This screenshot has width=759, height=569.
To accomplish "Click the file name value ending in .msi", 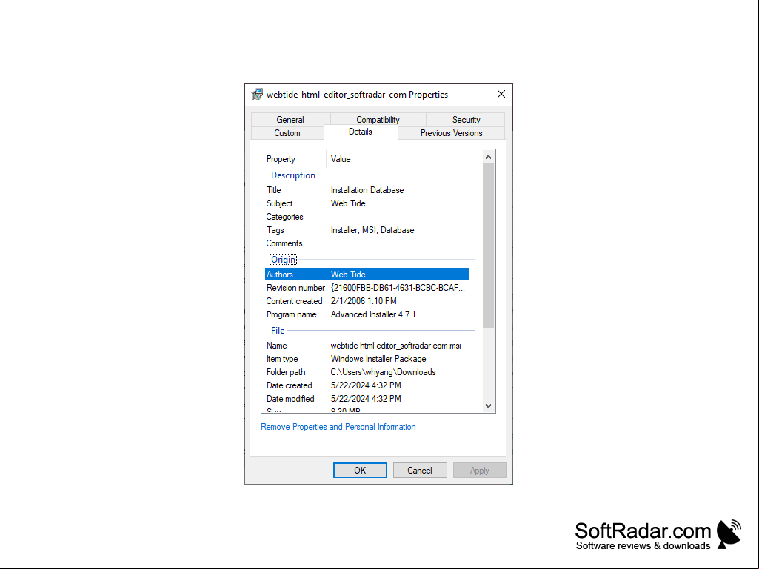I will point(396,346).
